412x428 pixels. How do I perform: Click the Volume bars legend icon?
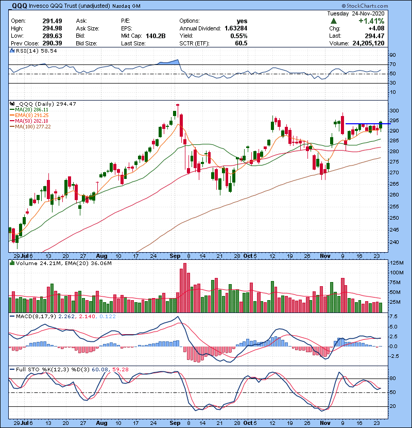12,263
